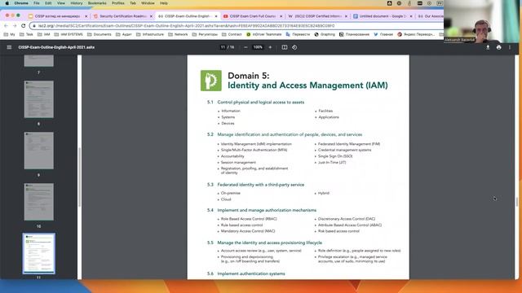
Task: Close the Security Certification Roadmap tab
Action: click(x=151, y=16)
